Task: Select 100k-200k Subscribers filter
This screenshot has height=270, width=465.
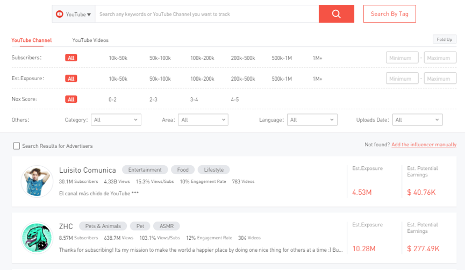Action: tap(202, 58)
